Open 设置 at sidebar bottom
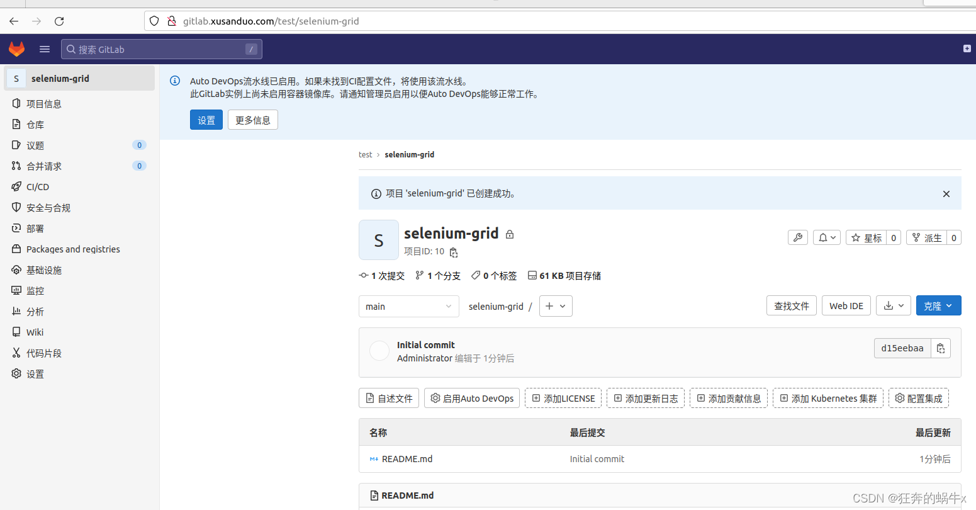This screenshot has width=976, height=510. [79, 374]
